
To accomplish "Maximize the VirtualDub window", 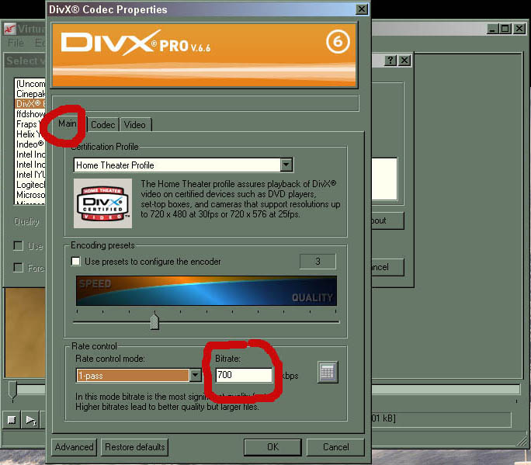I will pos(505,29).
